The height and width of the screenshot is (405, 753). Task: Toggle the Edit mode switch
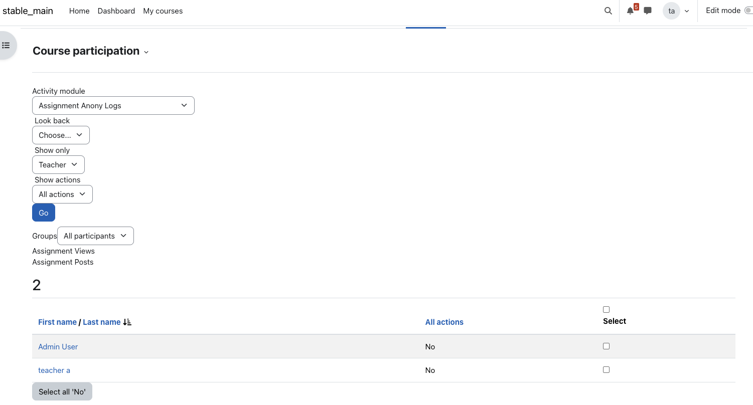[748, 11]
